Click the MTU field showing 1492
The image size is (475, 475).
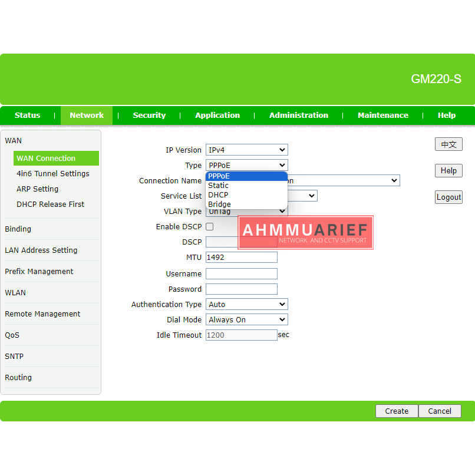(x=241, y=258)
